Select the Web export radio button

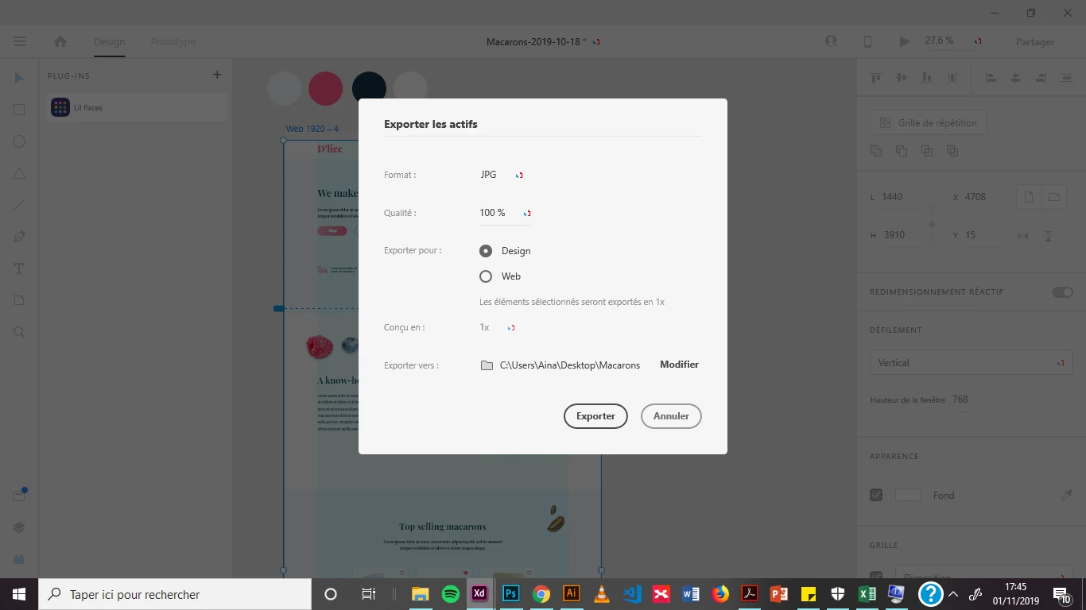(x=486, y=276)
